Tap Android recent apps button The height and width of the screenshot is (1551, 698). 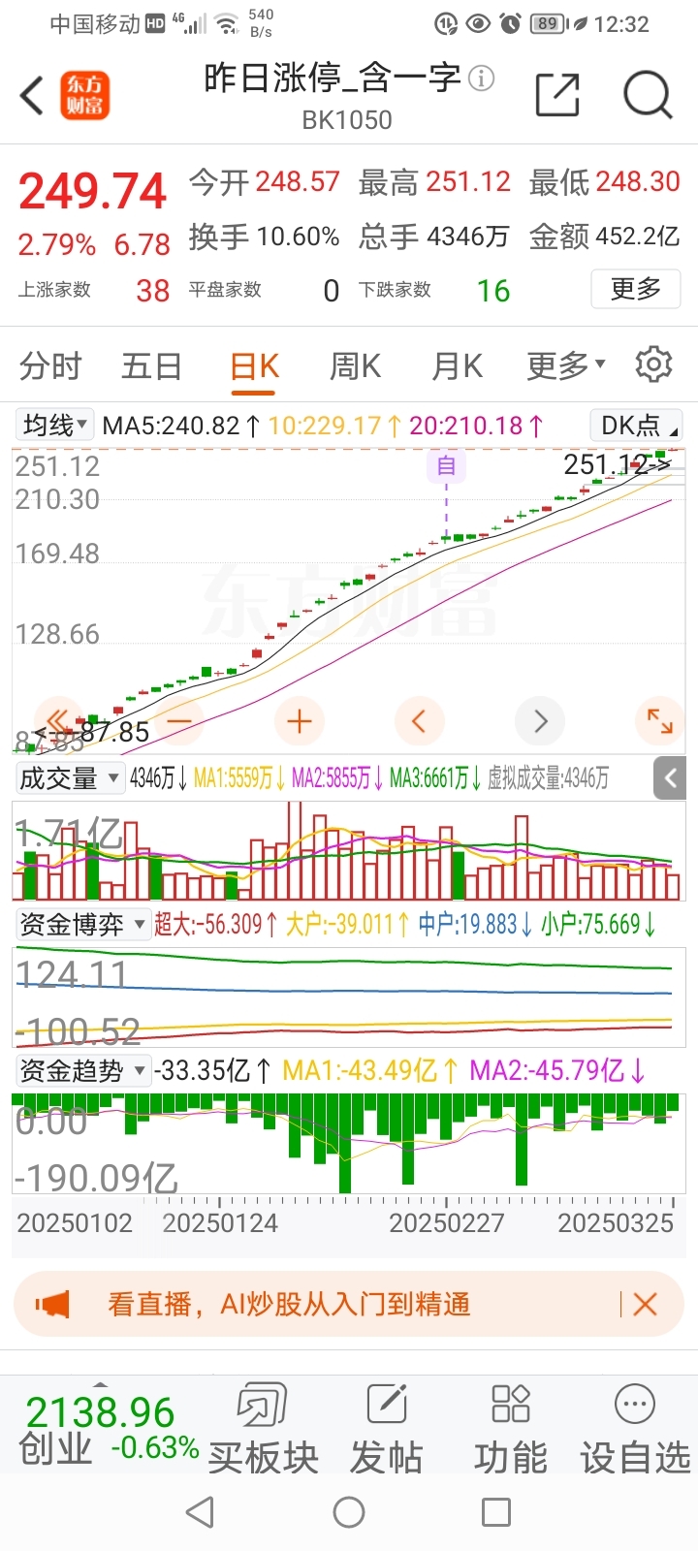click(x=496, y=1512)
